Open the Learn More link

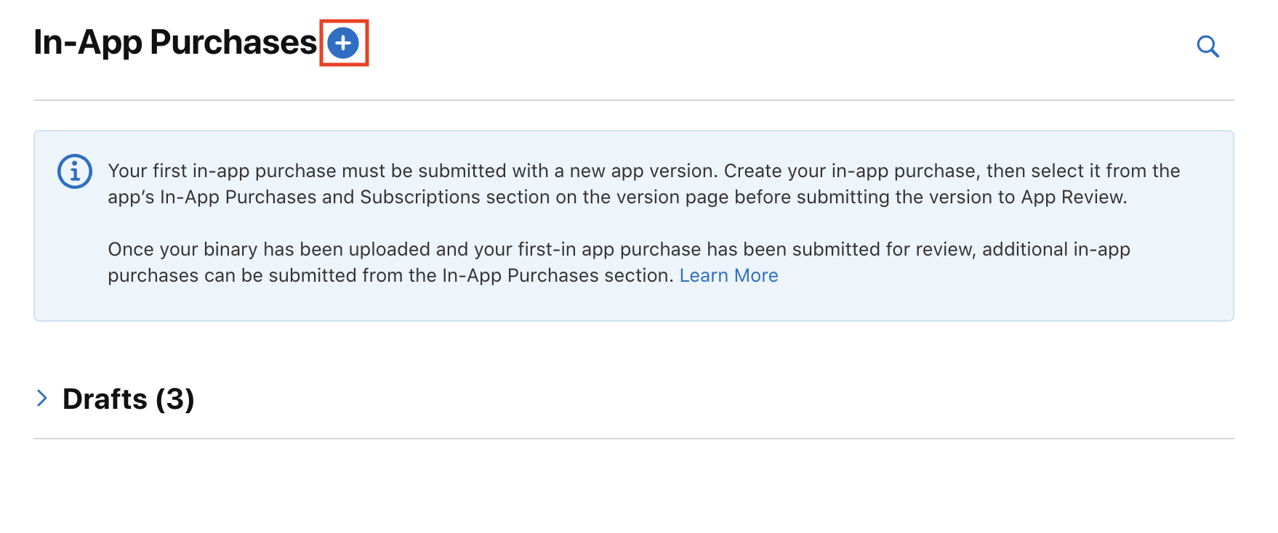[x=728, y=276]
